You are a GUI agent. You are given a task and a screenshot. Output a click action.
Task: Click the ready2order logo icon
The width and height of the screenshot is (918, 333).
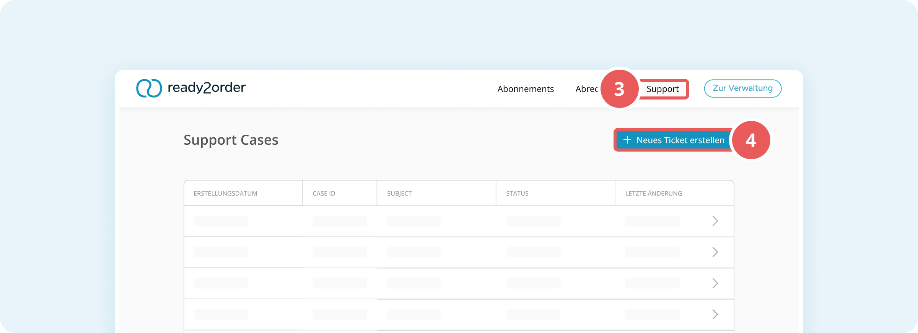click(x=149, y=88)
